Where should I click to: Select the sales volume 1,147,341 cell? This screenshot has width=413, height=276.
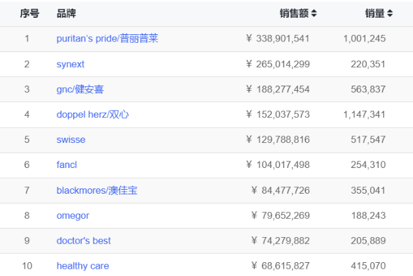(364, 115)
